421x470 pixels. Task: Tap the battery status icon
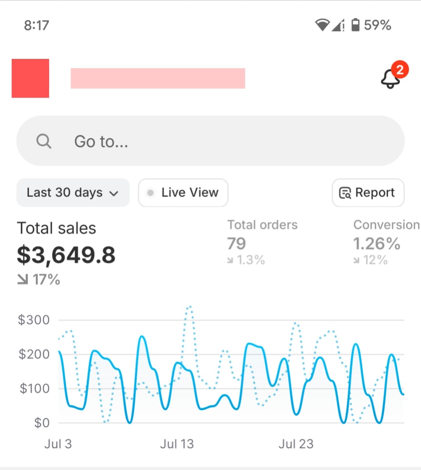(x=356, y=25)
